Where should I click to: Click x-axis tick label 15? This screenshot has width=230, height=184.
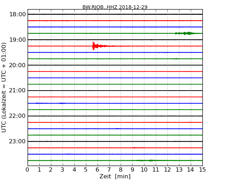[x=202, y=170]
